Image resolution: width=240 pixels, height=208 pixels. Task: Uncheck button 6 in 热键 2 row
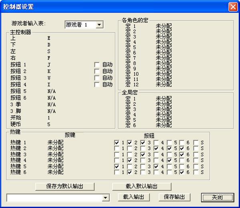tap(182, 148)
